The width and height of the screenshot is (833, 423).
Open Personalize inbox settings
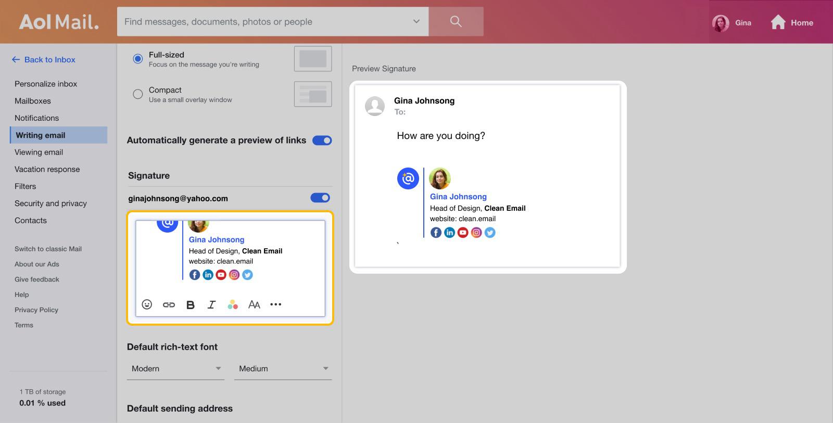coord(46,84)
